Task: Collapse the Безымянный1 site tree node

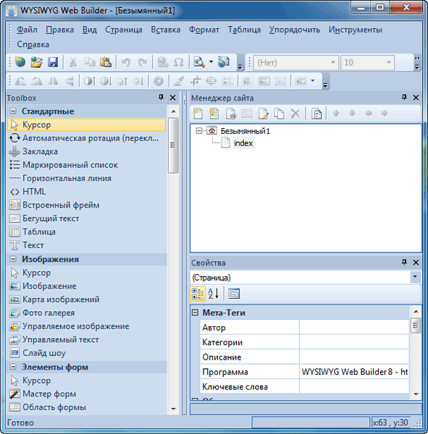Action: click(199, 130)
